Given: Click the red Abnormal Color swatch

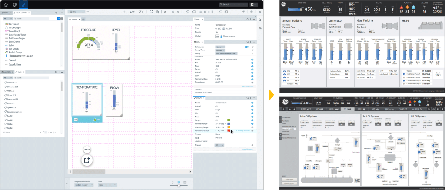Looking at the screenshot, I should click(229, 130).
